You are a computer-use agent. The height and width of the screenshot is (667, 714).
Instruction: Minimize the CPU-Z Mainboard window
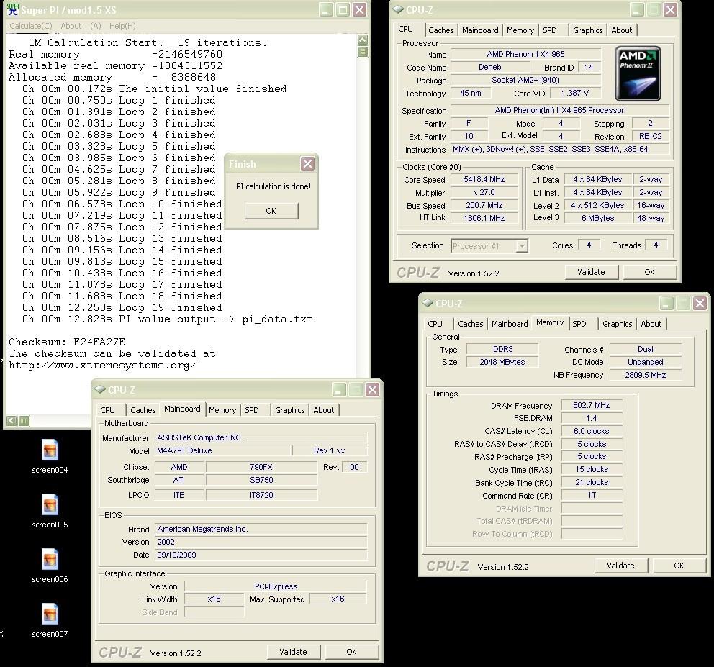[x=339, y=389]
